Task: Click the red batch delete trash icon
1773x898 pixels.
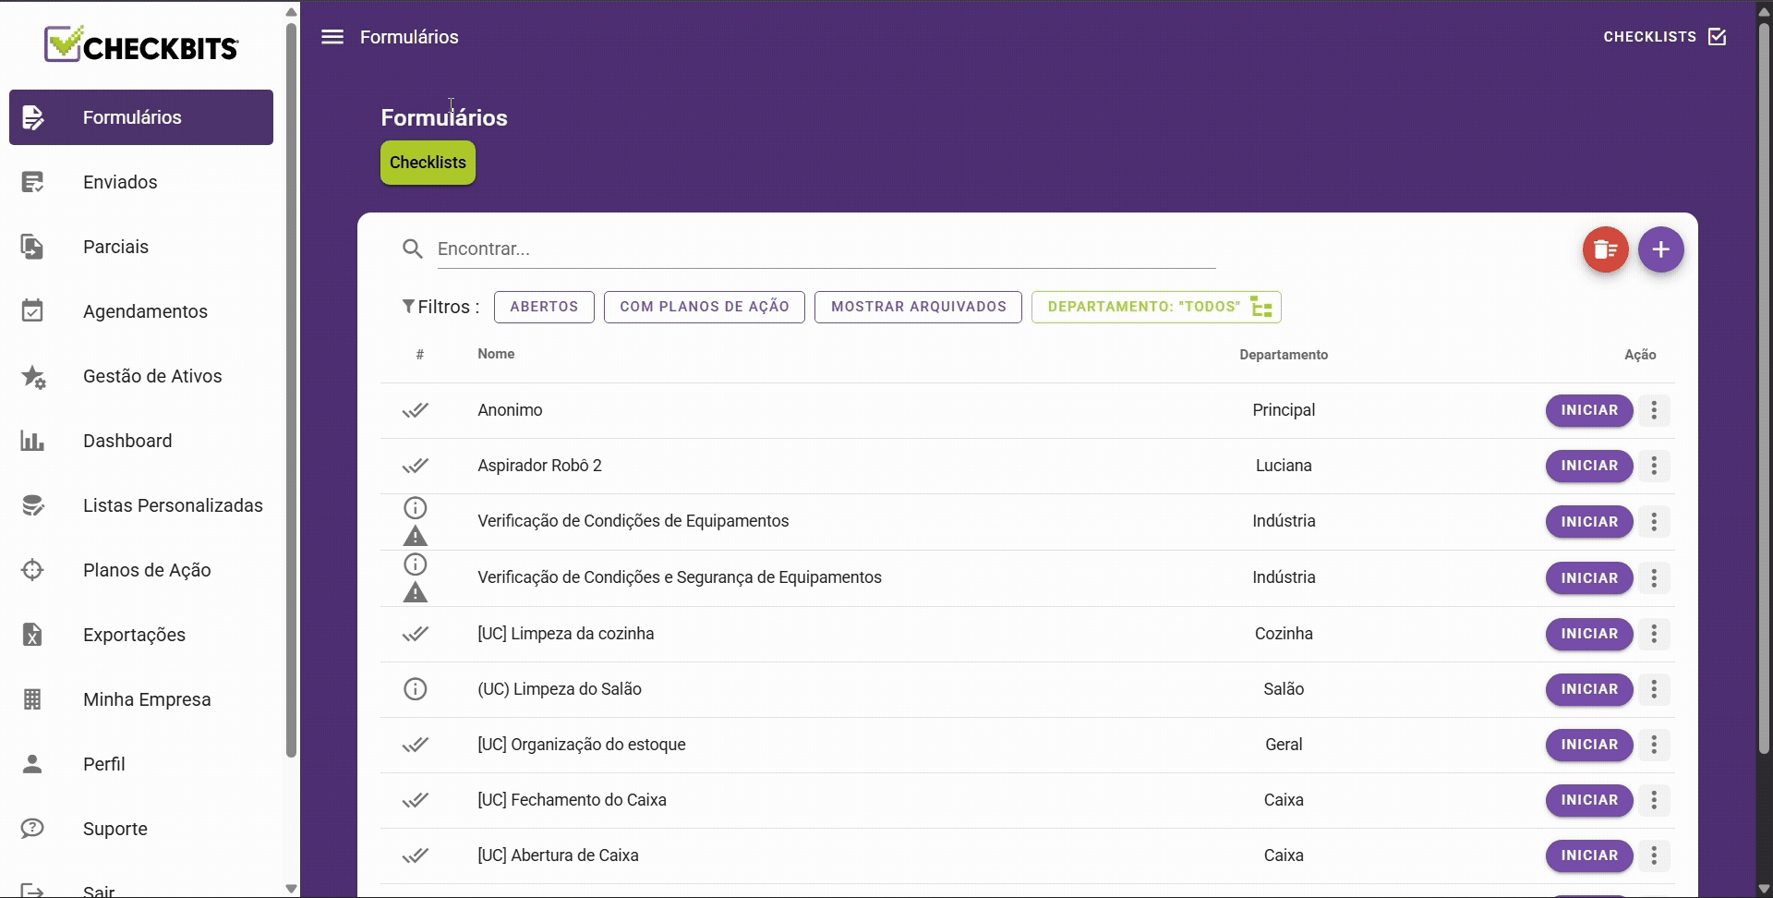Action: click(x=1605, y=249)
